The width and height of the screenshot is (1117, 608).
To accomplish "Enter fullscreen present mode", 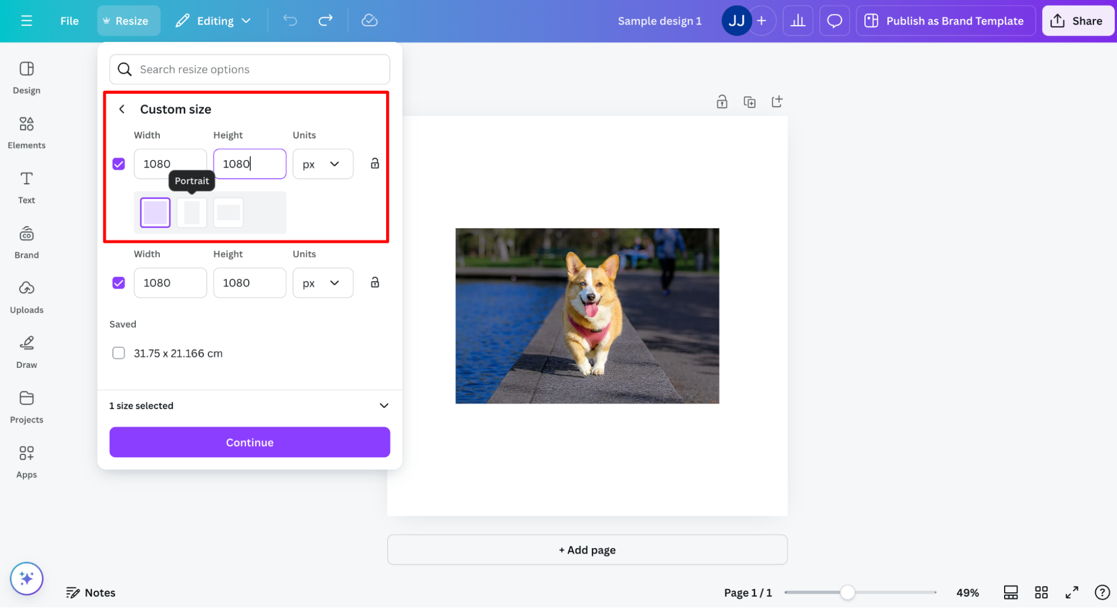I will pos(1072,593).
